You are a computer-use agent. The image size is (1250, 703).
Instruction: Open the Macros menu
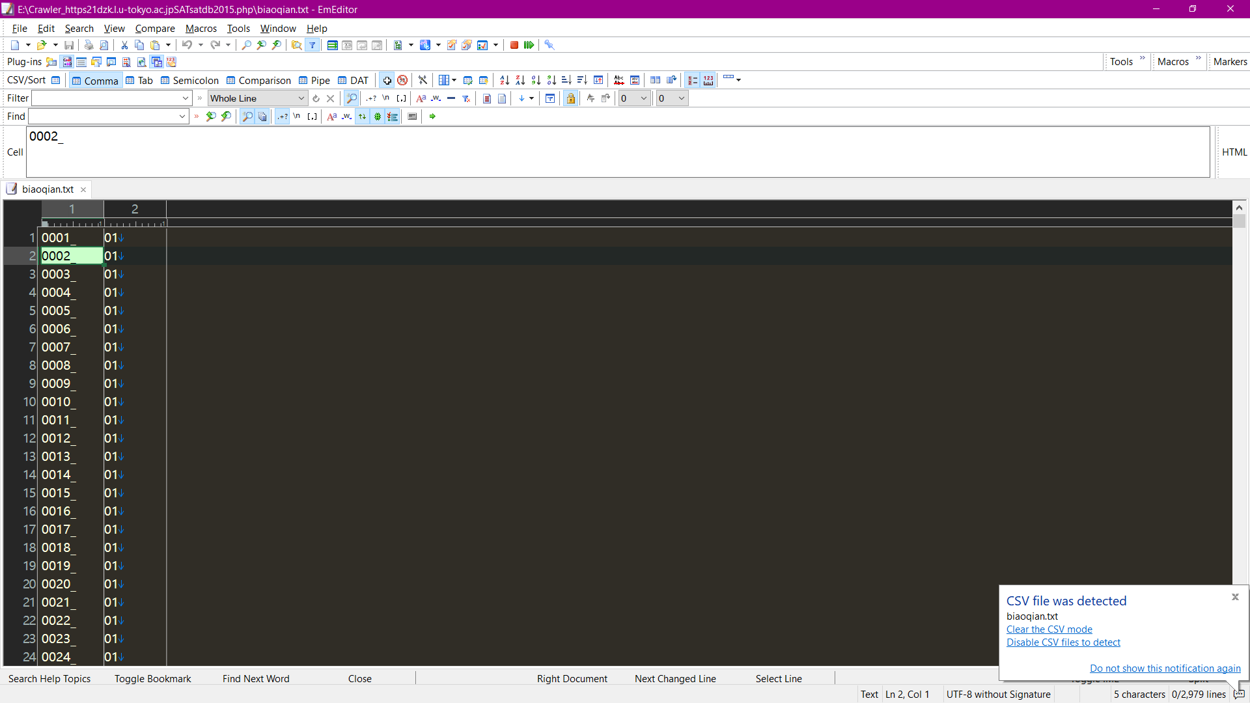201,28
